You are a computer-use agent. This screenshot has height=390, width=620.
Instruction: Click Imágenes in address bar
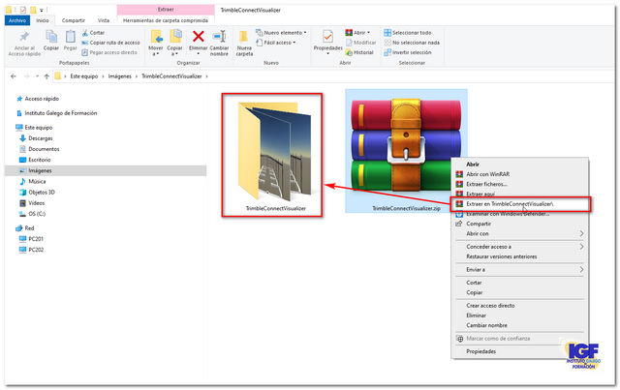tap(120, 76)
